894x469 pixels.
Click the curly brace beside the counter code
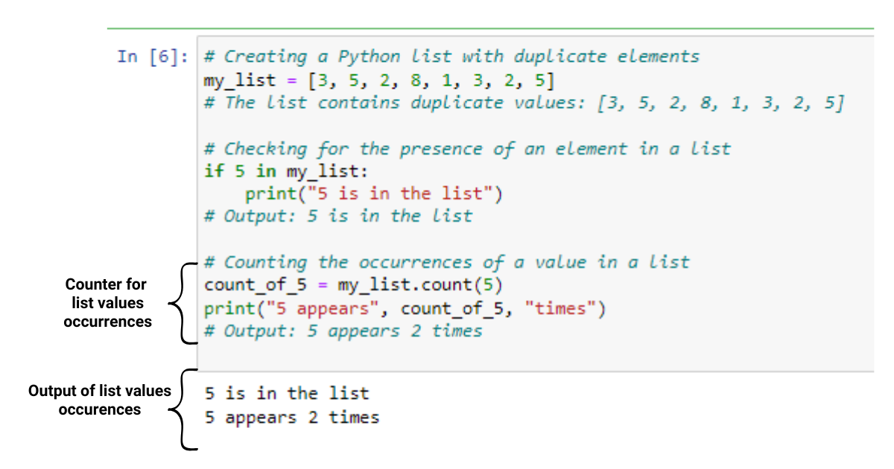tap(184, 303)
